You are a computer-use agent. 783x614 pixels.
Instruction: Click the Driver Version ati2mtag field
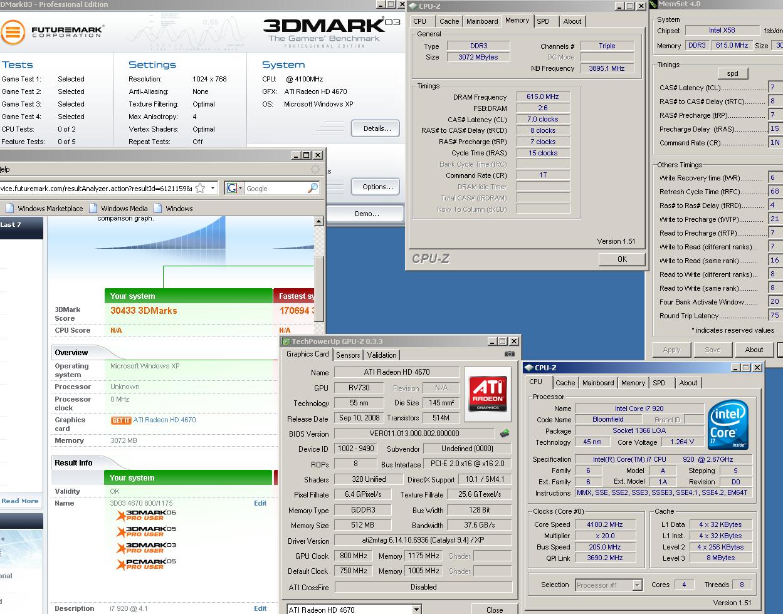[423, 541]
